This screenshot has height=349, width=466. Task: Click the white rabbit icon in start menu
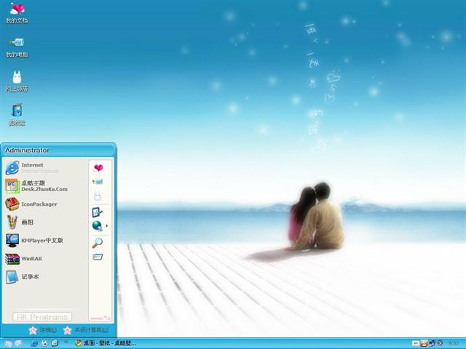pyautogui.click(x=98, y=196)
